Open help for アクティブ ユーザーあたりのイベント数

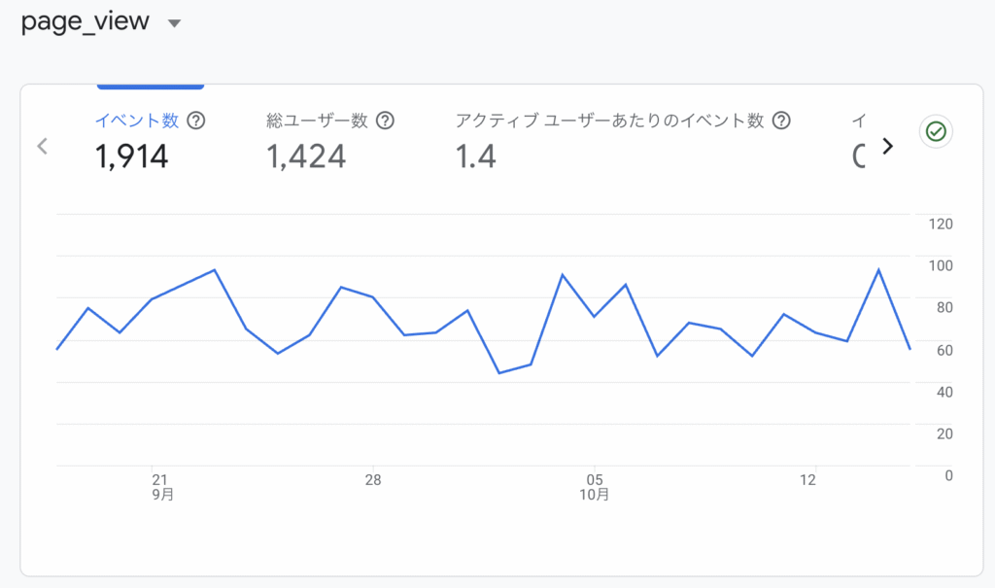click(781, 121)
